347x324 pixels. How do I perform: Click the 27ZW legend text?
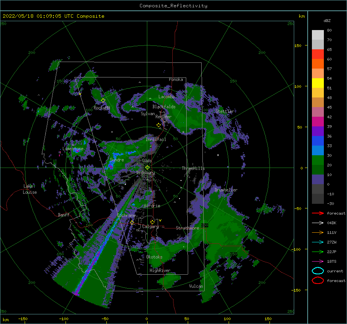coord(332,242)
